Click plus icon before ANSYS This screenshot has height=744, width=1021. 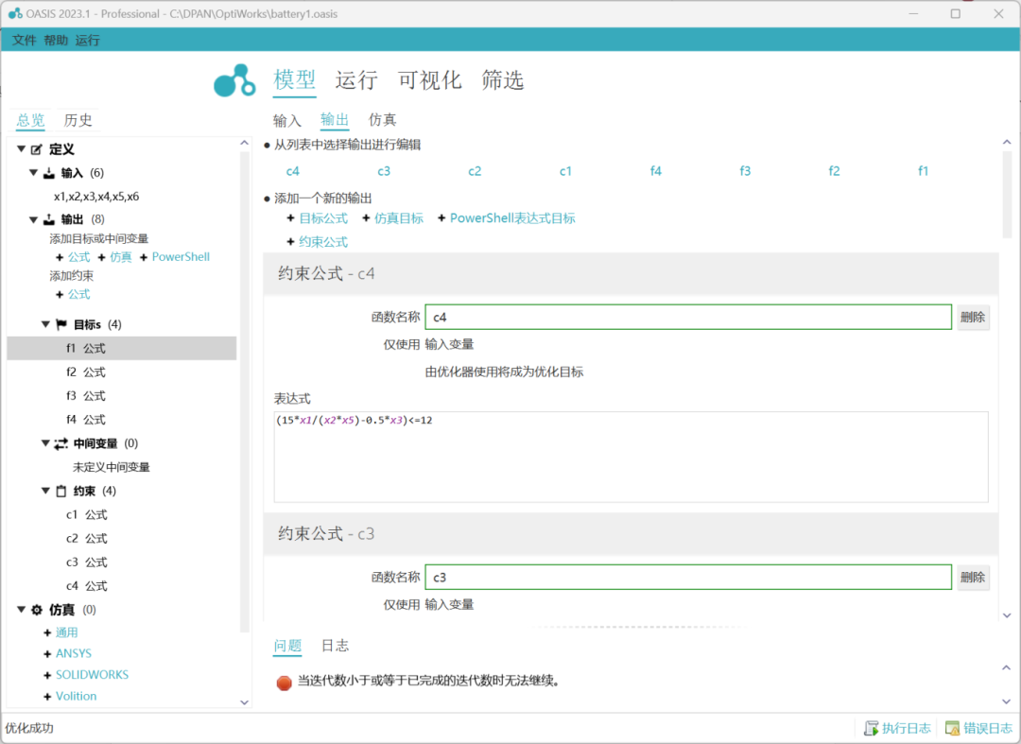point(47,653)
